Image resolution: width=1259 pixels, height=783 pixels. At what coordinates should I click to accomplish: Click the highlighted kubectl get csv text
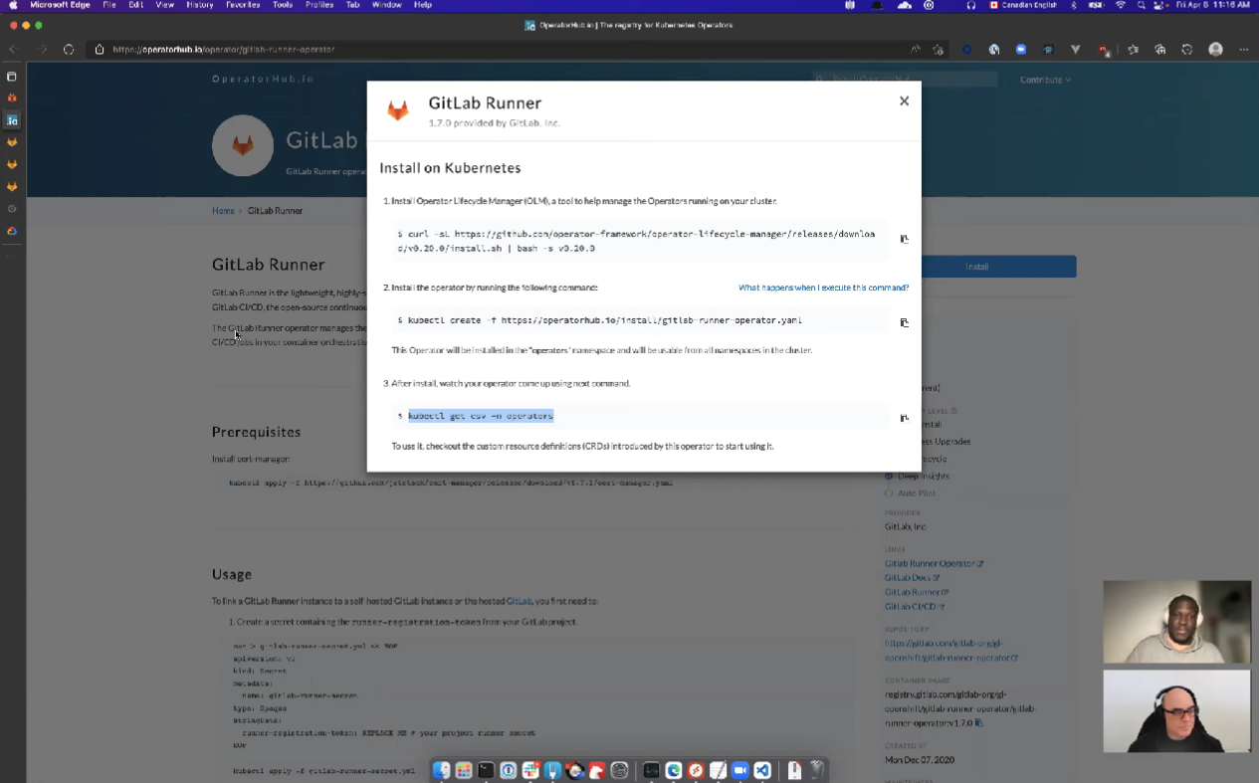coord(481,416)
